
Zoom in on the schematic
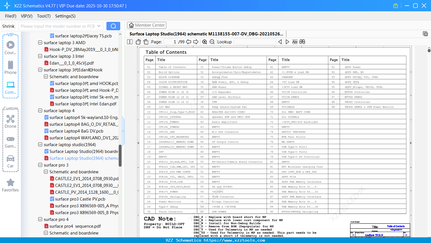[x=205, y=42]
